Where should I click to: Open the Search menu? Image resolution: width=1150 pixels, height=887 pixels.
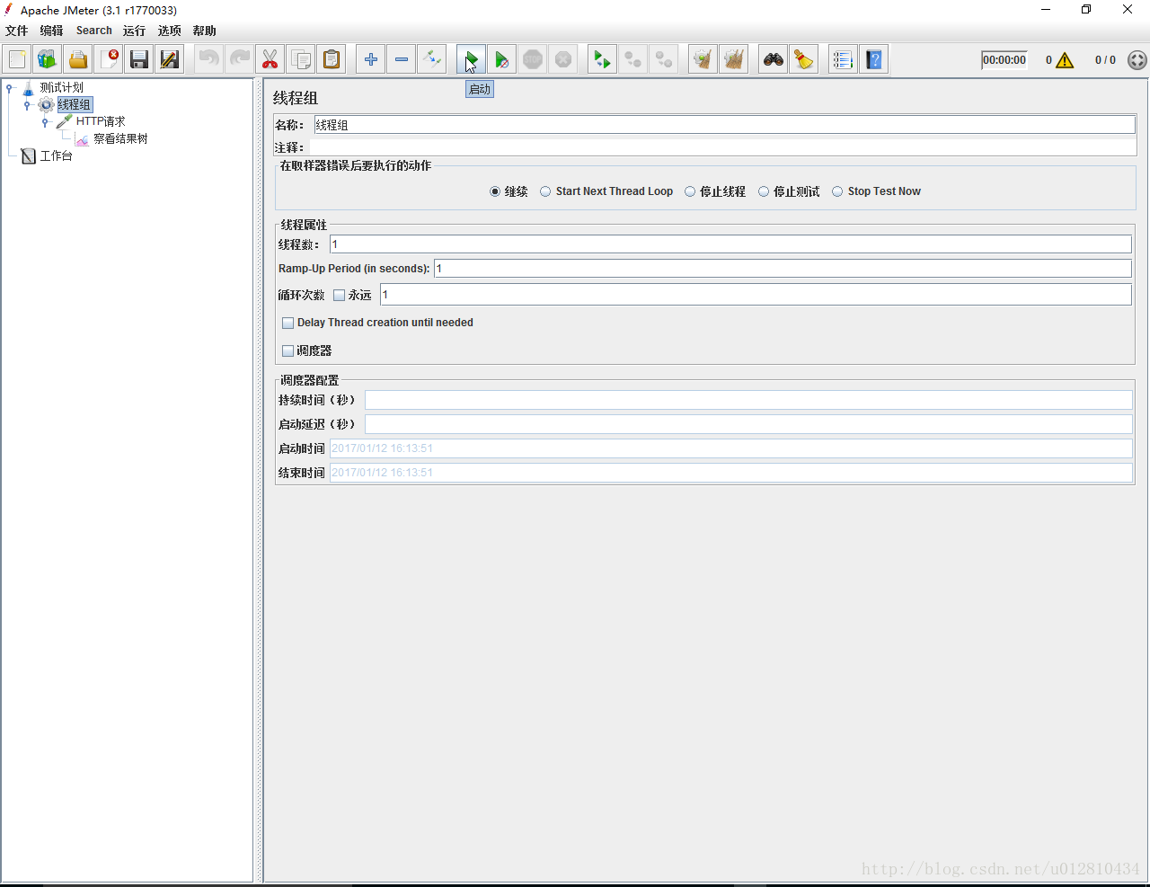click(x=94, y=31)
